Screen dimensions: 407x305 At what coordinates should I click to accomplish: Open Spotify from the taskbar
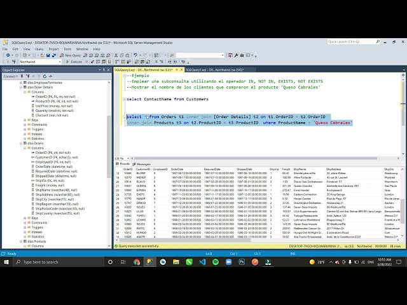click(216, 262)
